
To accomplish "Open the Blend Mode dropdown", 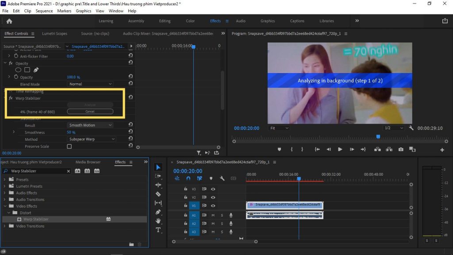I will pyautogui.click(x=90, y=84).
